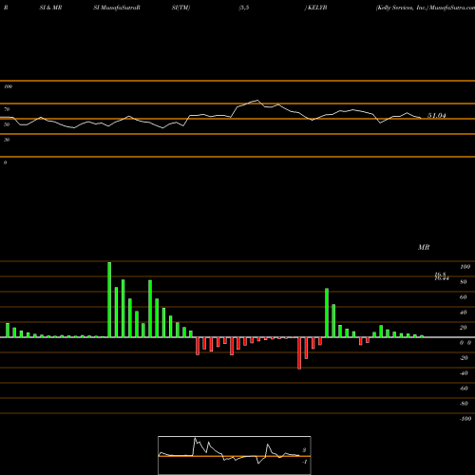475x475 pixels.
Task: Click the -40 label on the MR right axis
Action: pyautogui.click(x=464, y=373)
